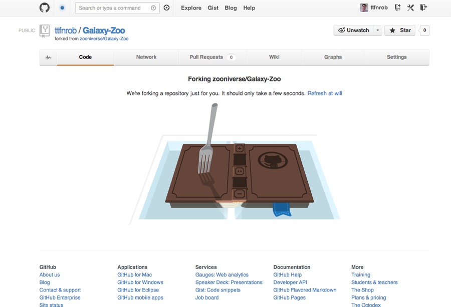Expand the Unwatch dropdown arrow
This screenshot has width=451, height=307.
[377, 30]
